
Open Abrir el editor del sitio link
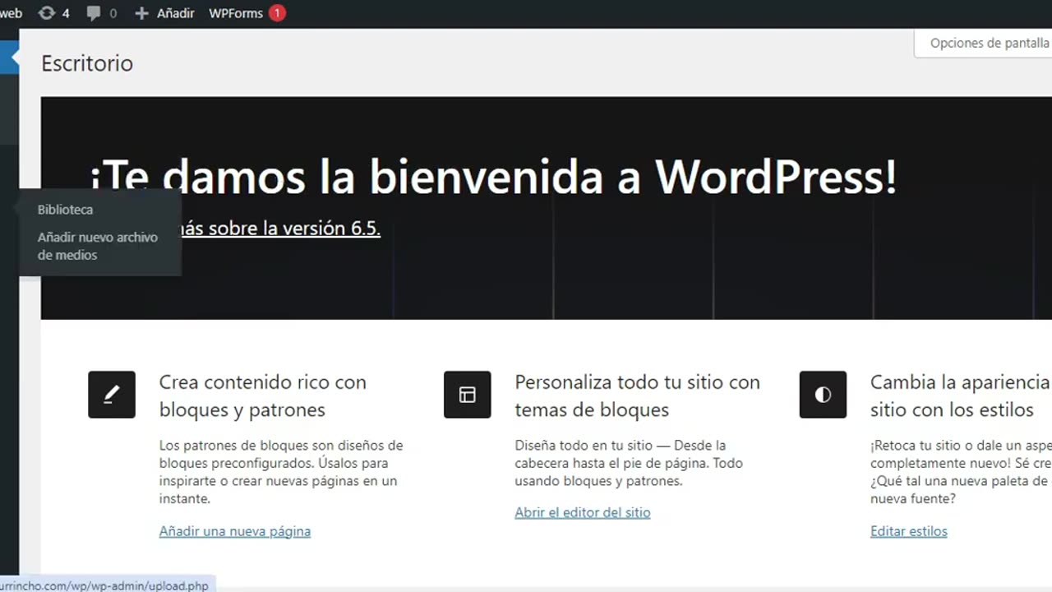click(583, 512)
